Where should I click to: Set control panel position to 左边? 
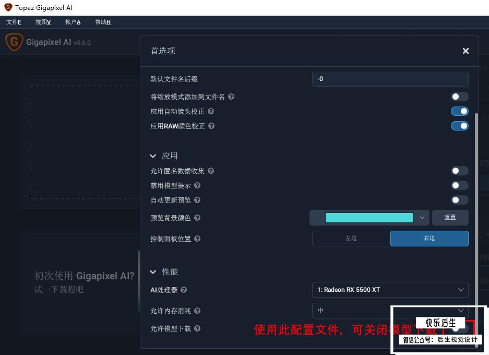(351, 239)
